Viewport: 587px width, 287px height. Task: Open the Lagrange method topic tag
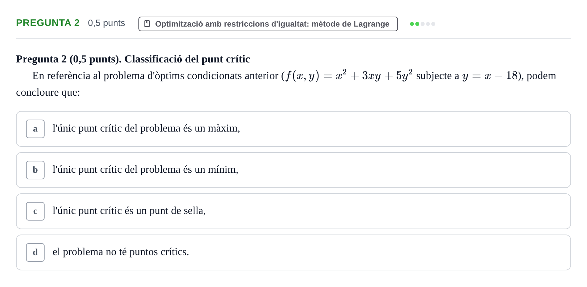click(268, 24)
